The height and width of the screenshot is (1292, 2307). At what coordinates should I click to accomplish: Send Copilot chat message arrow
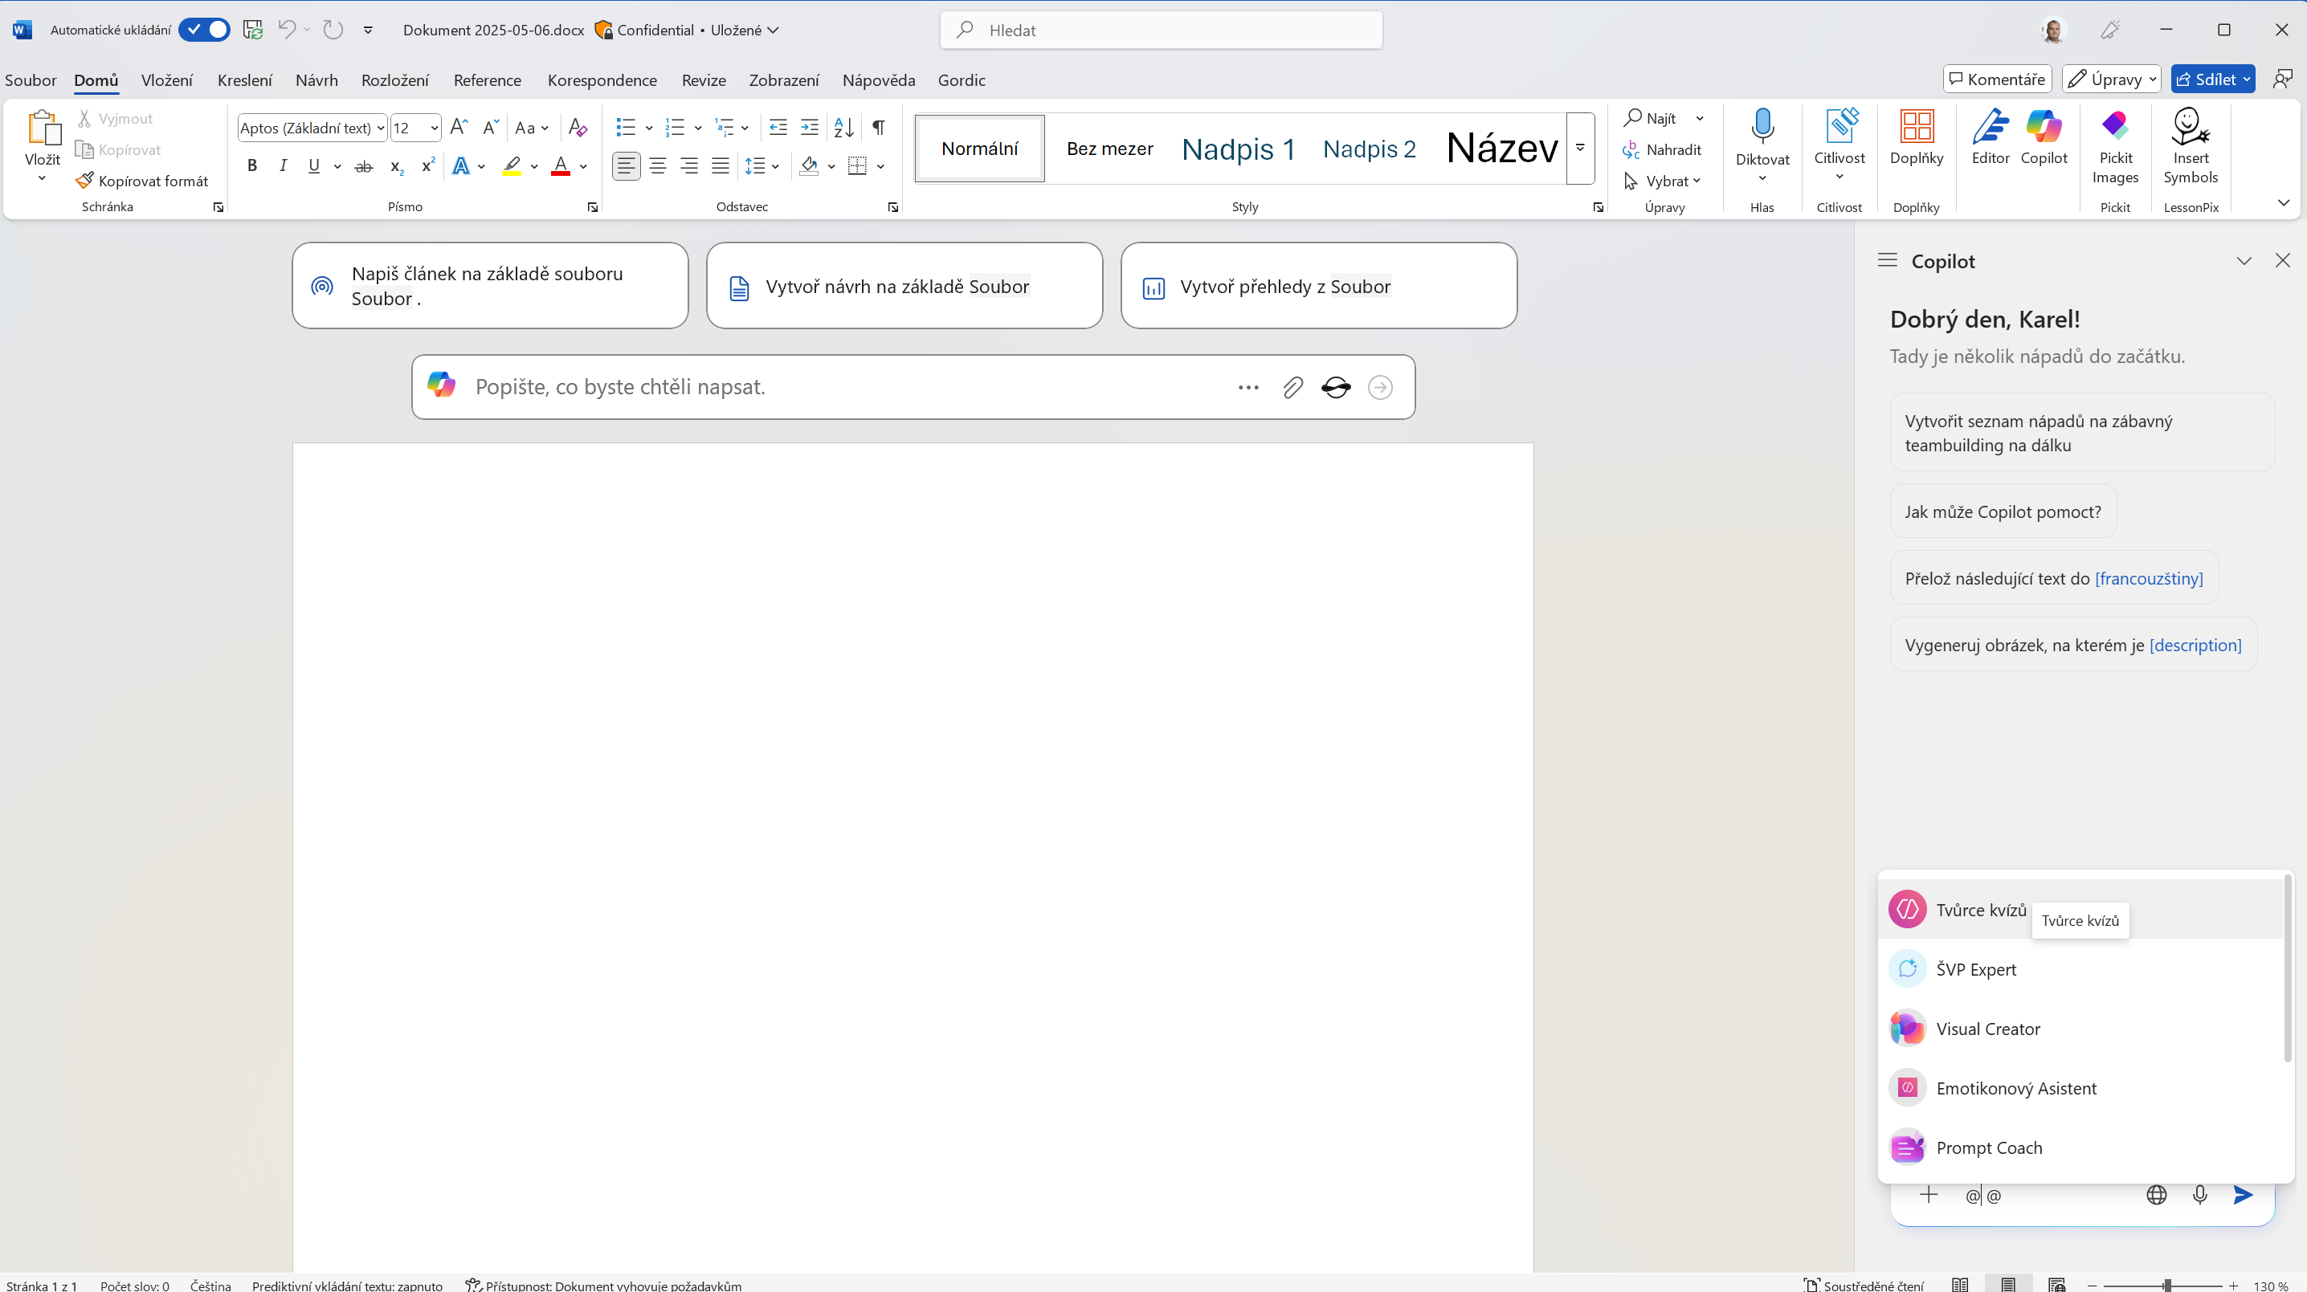point(2243,1194)
